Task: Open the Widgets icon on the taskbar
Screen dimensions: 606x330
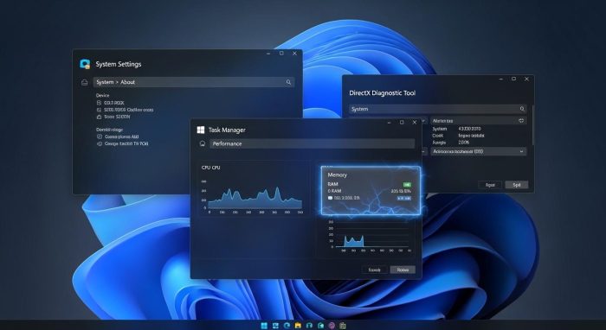Action: click(275, 326)
